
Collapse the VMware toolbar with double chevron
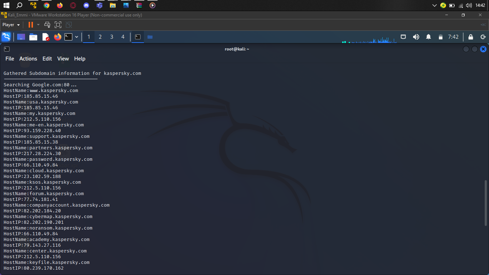[x=483, y=25]
